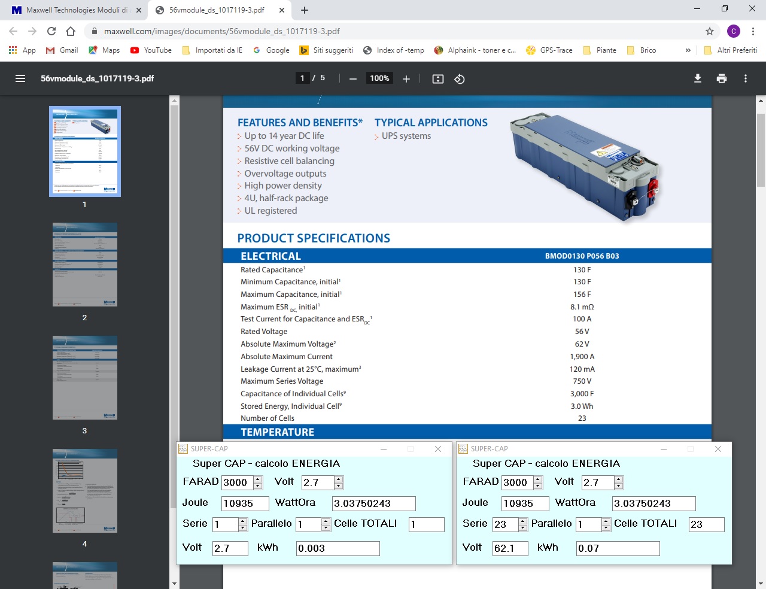Increase Serie stepper in left SUPER-CAP window
The height and width of the screenshot is (589, 766).
click(x=243, y=521)
